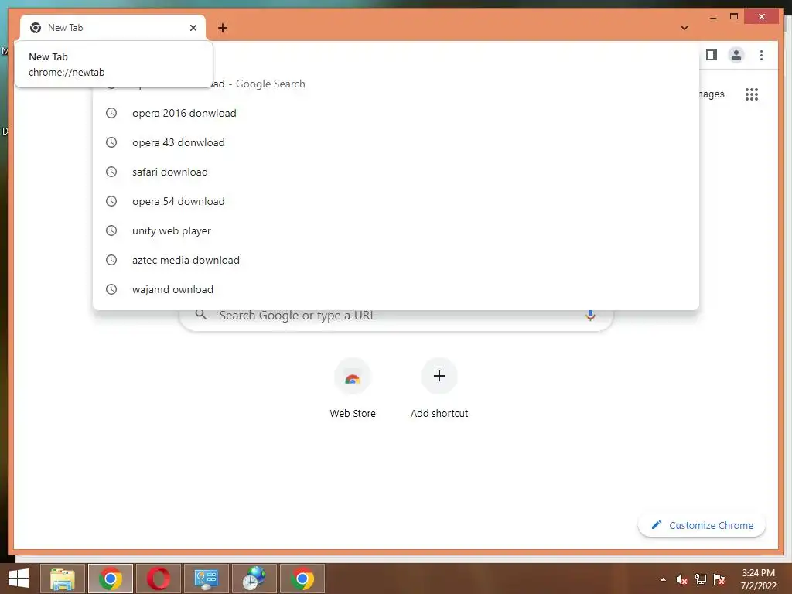Screen dimensions: 792x594
Task: Open Opera browser from taskbar
Action: [159, 579]
